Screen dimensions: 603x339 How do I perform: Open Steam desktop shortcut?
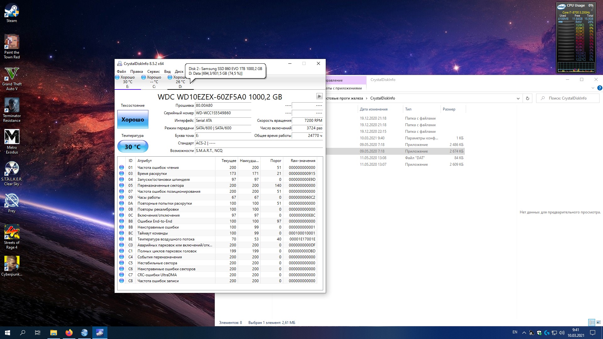coord(12,13)
